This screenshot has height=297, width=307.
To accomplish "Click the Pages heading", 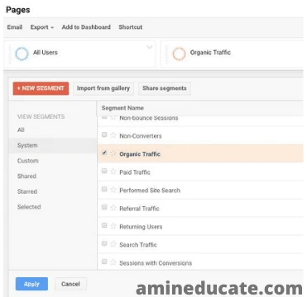I will [18, 10].
